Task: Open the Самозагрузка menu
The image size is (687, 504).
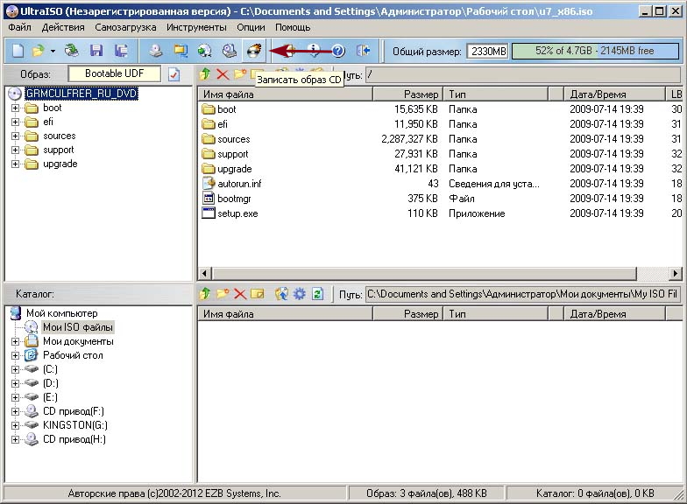Action: point(125,27)
